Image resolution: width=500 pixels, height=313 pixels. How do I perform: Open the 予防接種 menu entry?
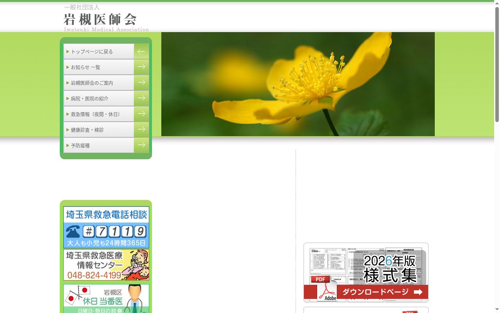point(106,145)
